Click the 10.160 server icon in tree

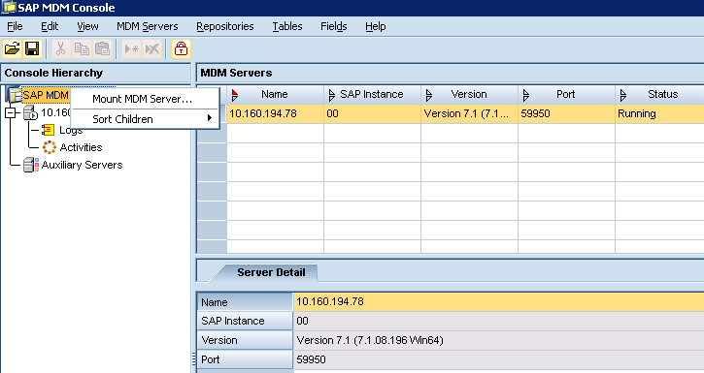(30, 112)
